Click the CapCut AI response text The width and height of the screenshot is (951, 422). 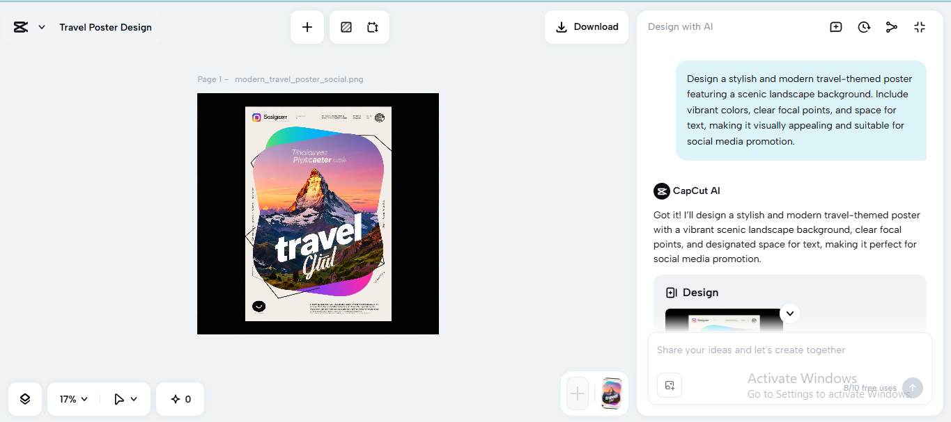(x=787, y=237)
